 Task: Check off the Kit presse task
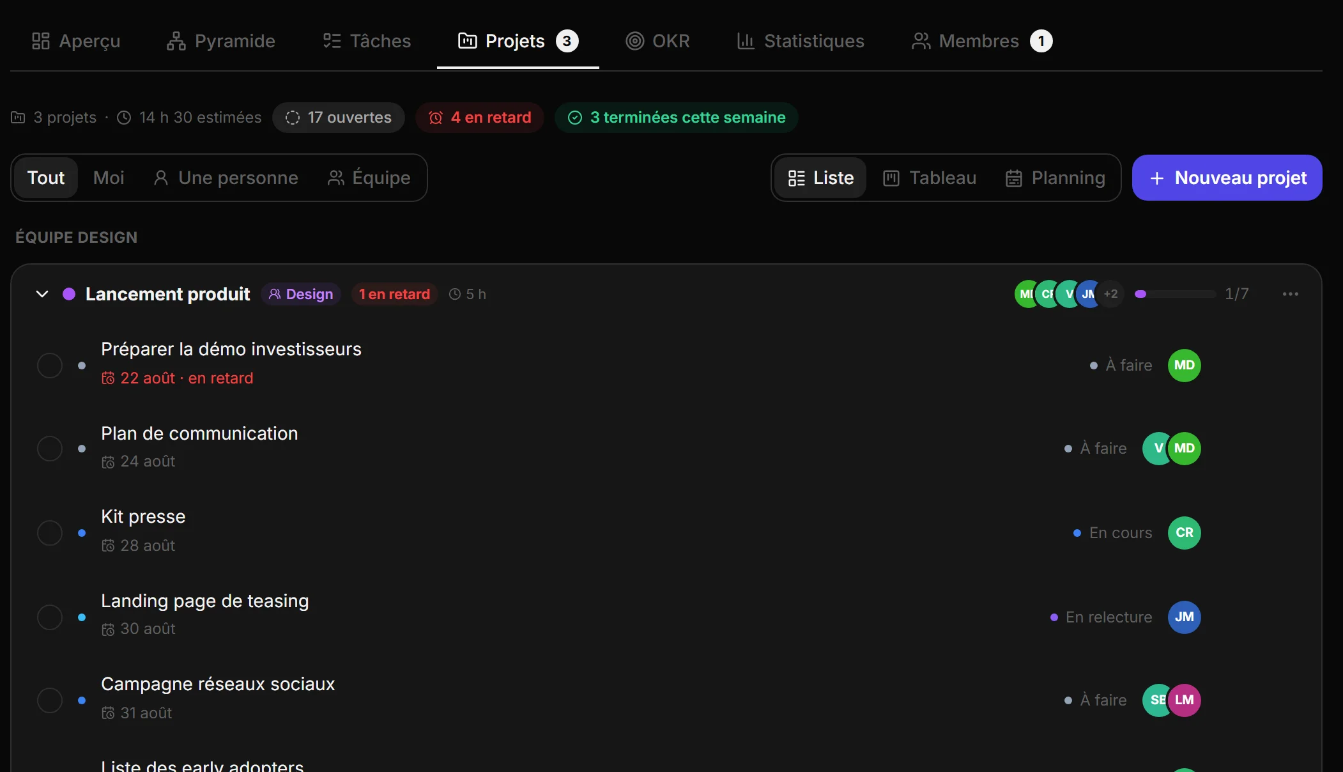pos(50,533)
